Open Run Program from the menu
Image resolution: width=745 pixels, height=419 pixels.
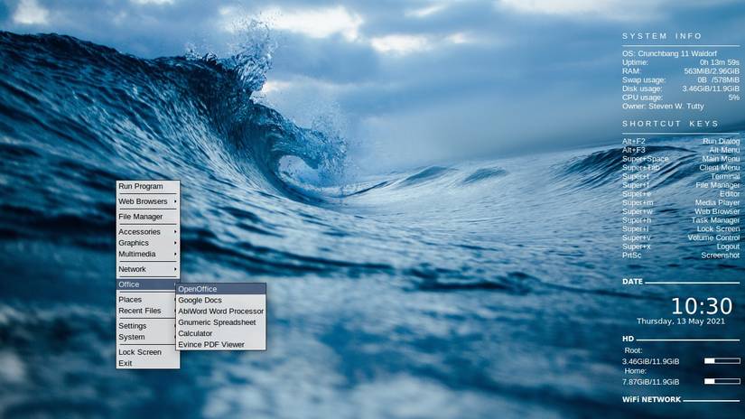(x=148, y=186)
